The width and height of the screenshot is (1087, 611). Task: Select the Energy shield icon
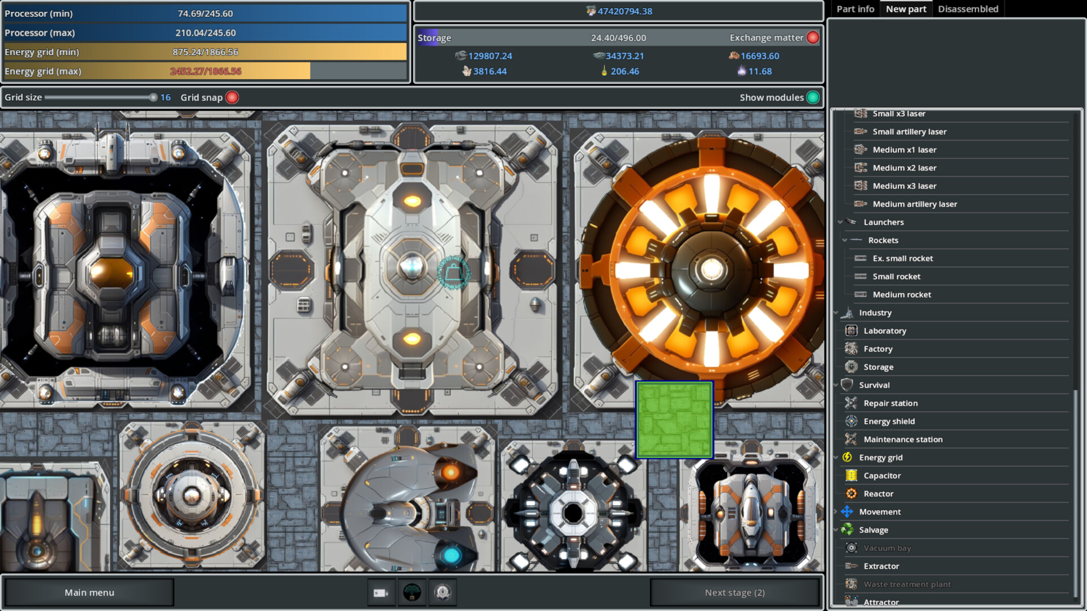tap(851, 421)
